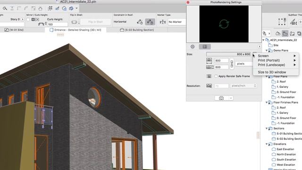Open the Project Map house icon
302x170 pixels.
point(278,34)
